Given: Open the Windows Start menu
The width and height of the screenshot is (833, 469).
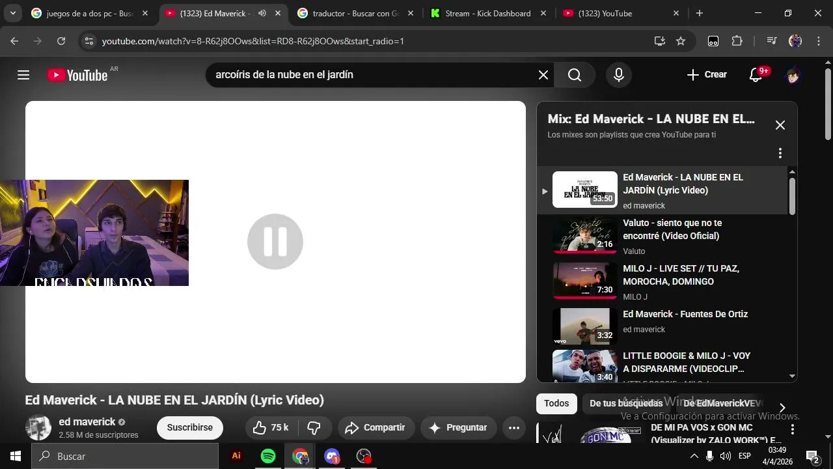Looking at the screenshot, I should pos(16,456).
